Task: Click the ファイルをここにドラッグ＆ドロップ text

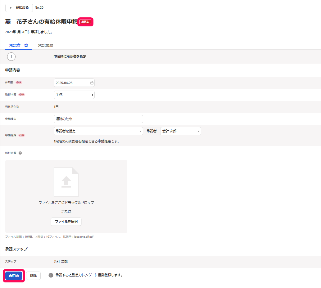Action: (66, 203)
